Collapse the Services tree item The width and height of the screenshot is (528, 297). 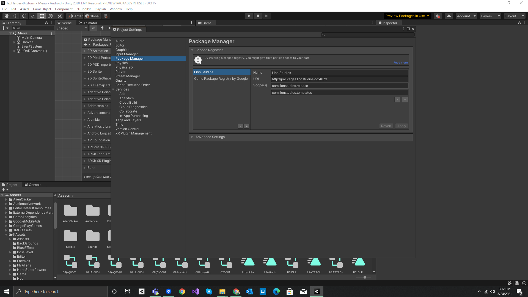113,89
